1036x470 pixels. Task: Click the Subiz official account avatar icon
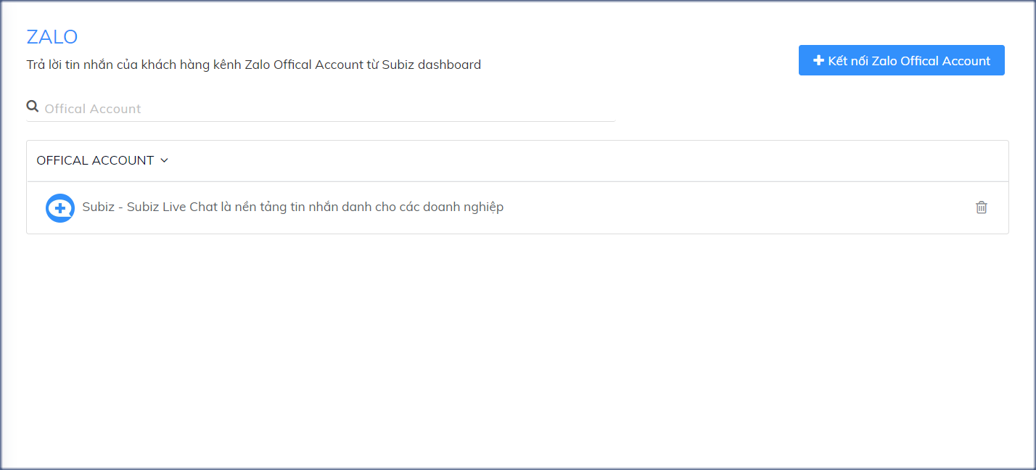pos(59,207)
